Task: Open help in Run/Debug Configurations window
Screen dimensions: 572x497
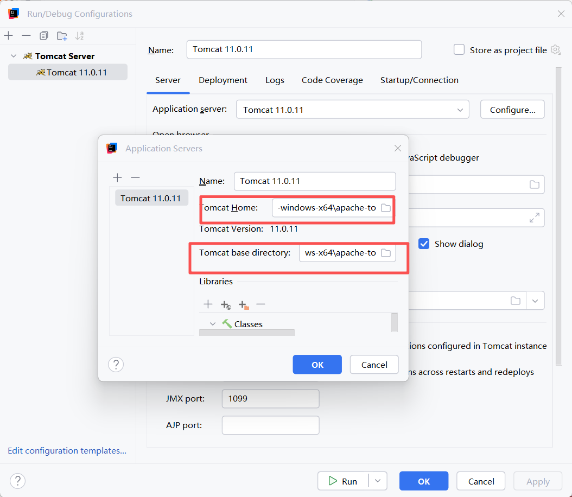Action: 17,481
